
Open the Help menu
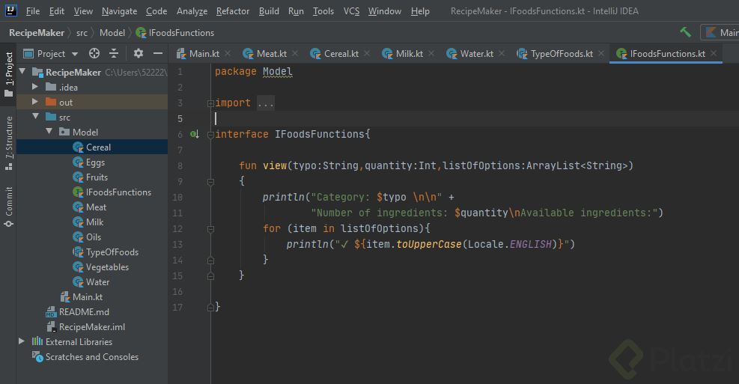(x=420, y=10)
